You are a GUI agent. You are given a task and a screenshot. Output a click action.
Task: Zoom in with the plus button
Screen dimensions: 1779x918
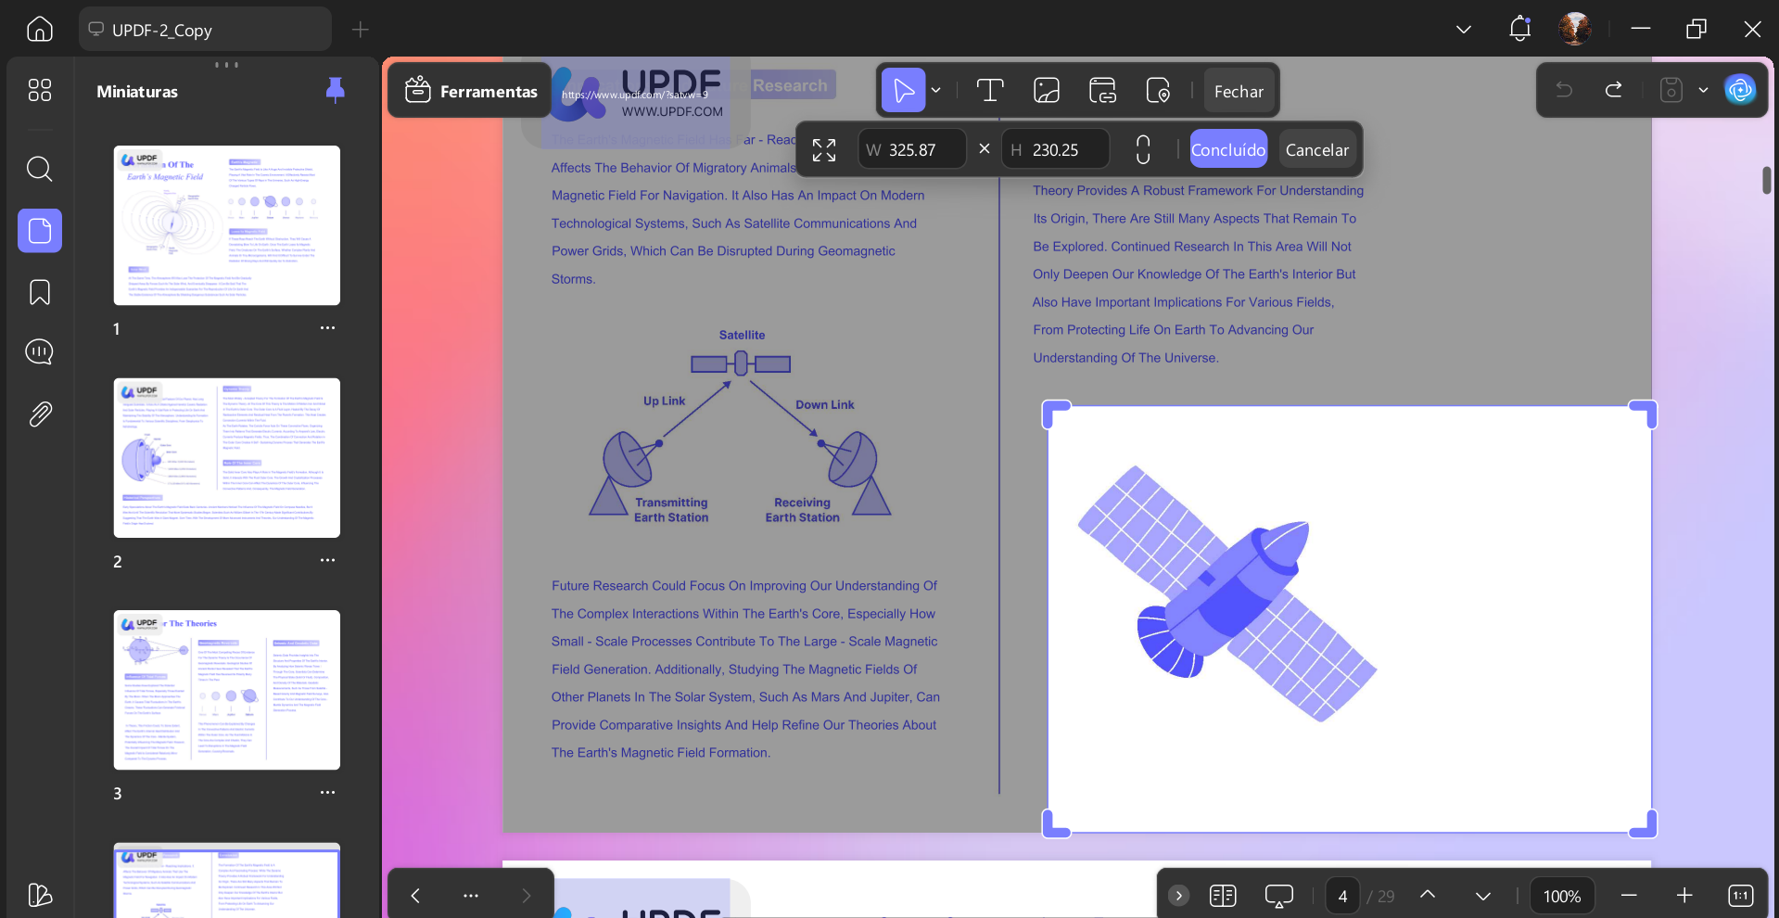pos(1684,896)
